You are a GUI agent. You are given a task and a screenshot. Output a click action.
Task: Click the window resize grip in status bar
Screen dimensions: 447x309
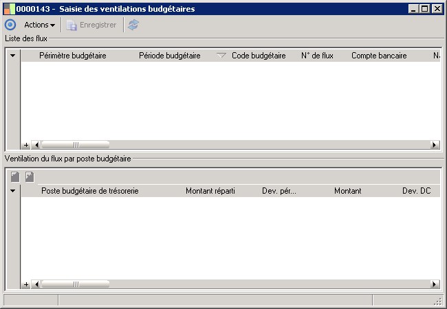click(x=437, y=301)
